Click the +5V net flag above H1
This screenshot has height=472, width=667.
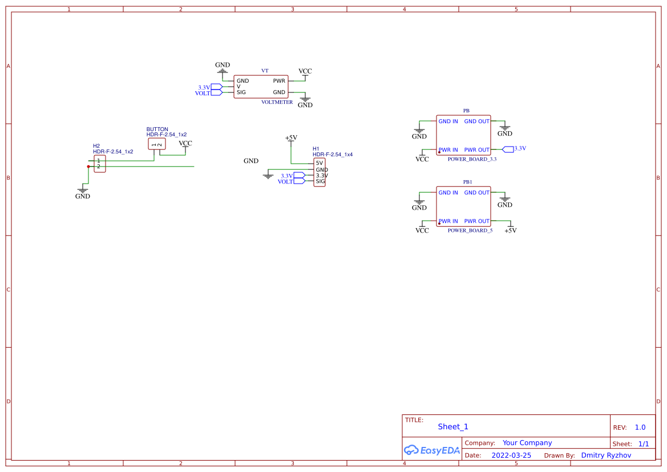click(x=290, y=137)
